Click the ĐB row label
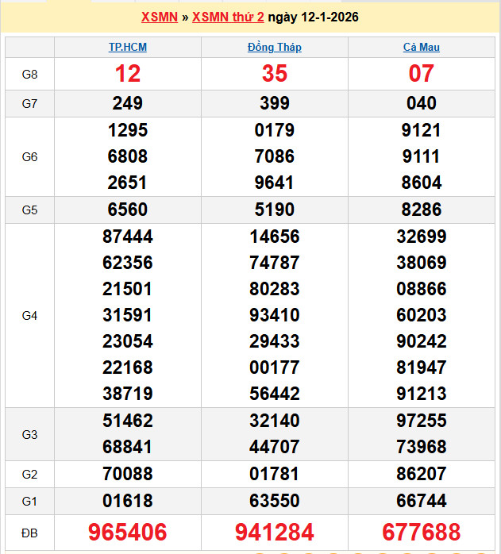Screen dimensions: 501x554 coord(29,532)
